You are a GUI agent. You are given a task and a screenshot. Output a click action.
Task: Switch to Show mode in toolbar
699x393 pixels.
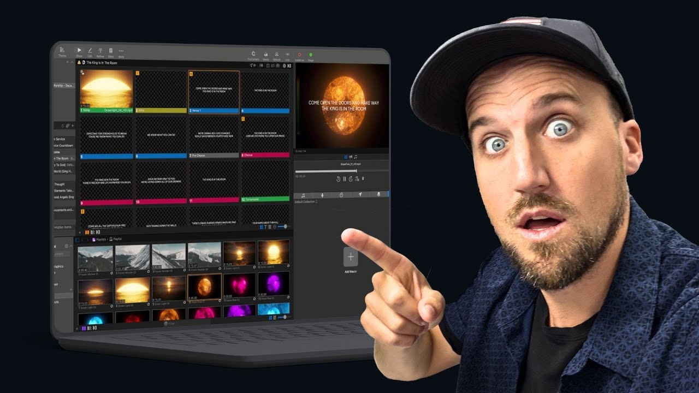[79, 52]
